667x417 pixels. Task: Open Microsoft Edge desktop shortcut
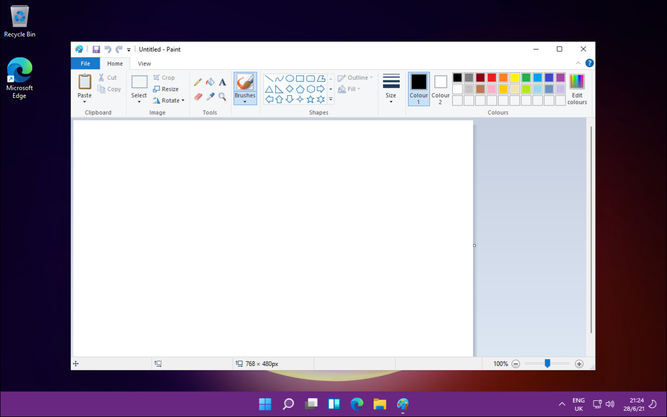[19, 78]
